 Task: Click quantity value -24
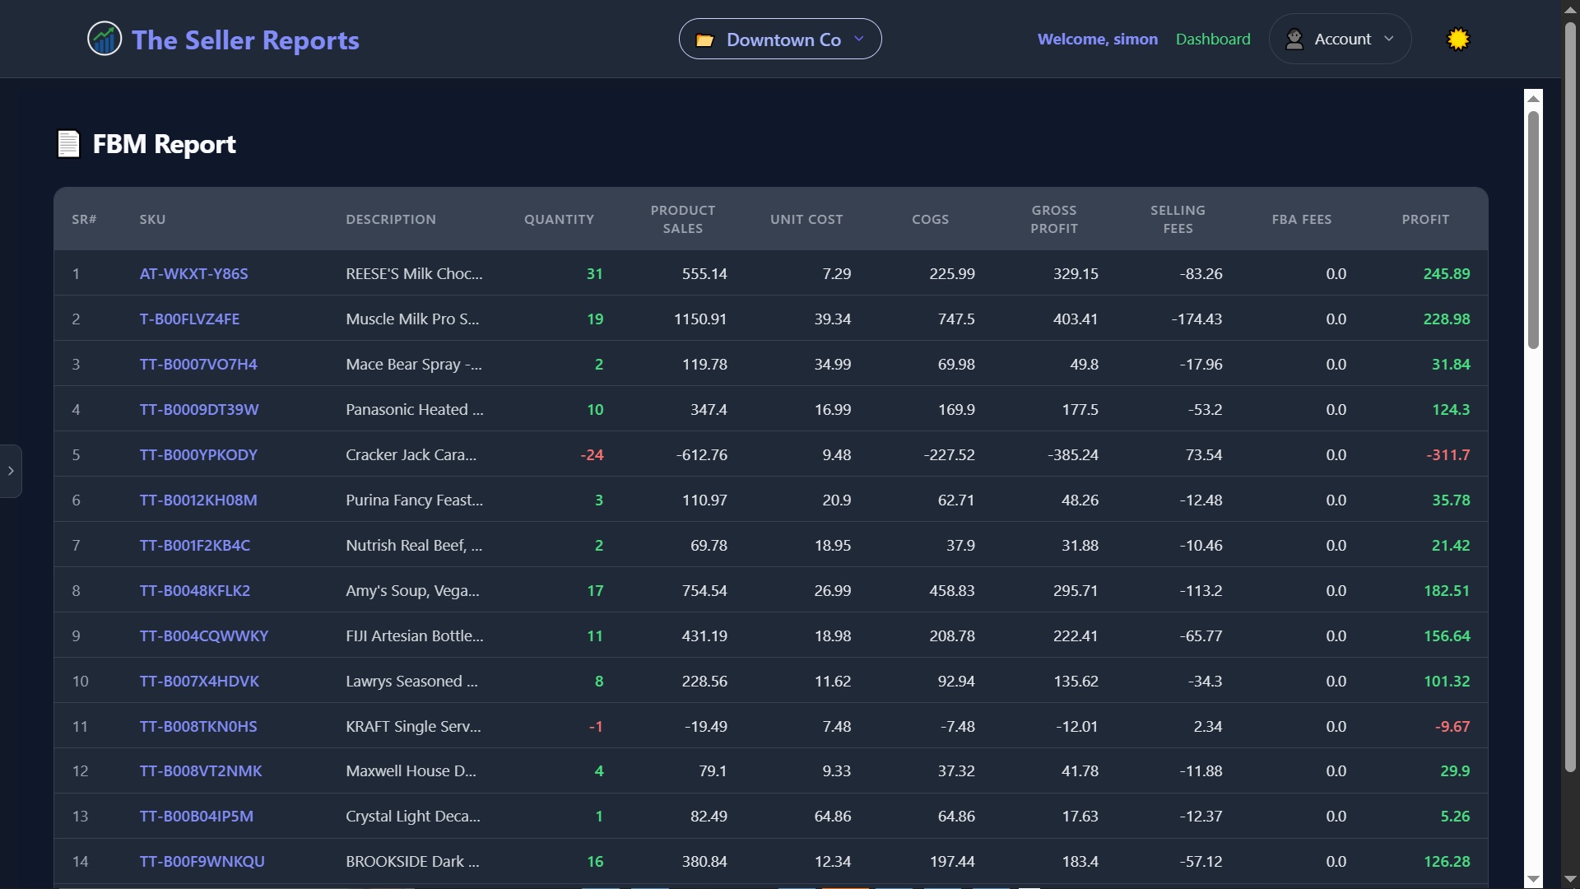pyautogui.click(x=592, y=454)
